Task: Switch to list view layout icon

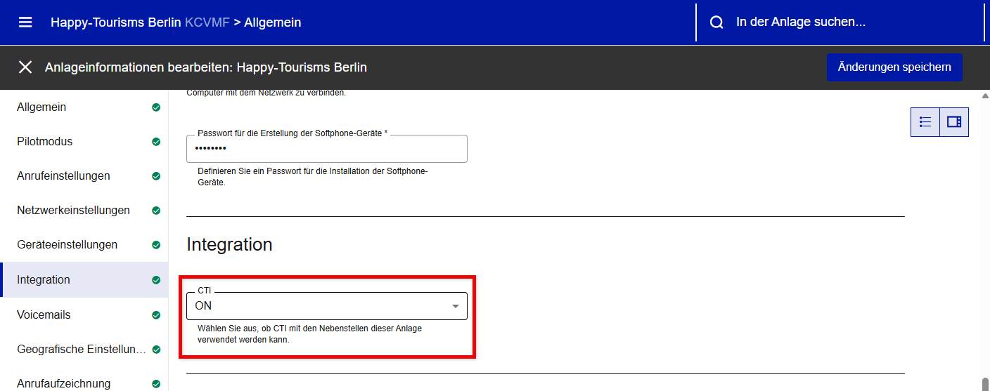Action: tap(925, 122)
